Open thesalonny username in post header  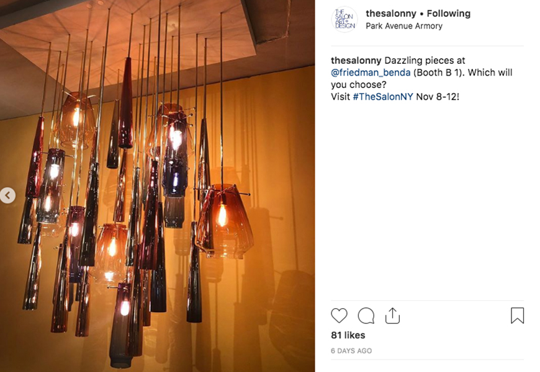tap(391, 14)
